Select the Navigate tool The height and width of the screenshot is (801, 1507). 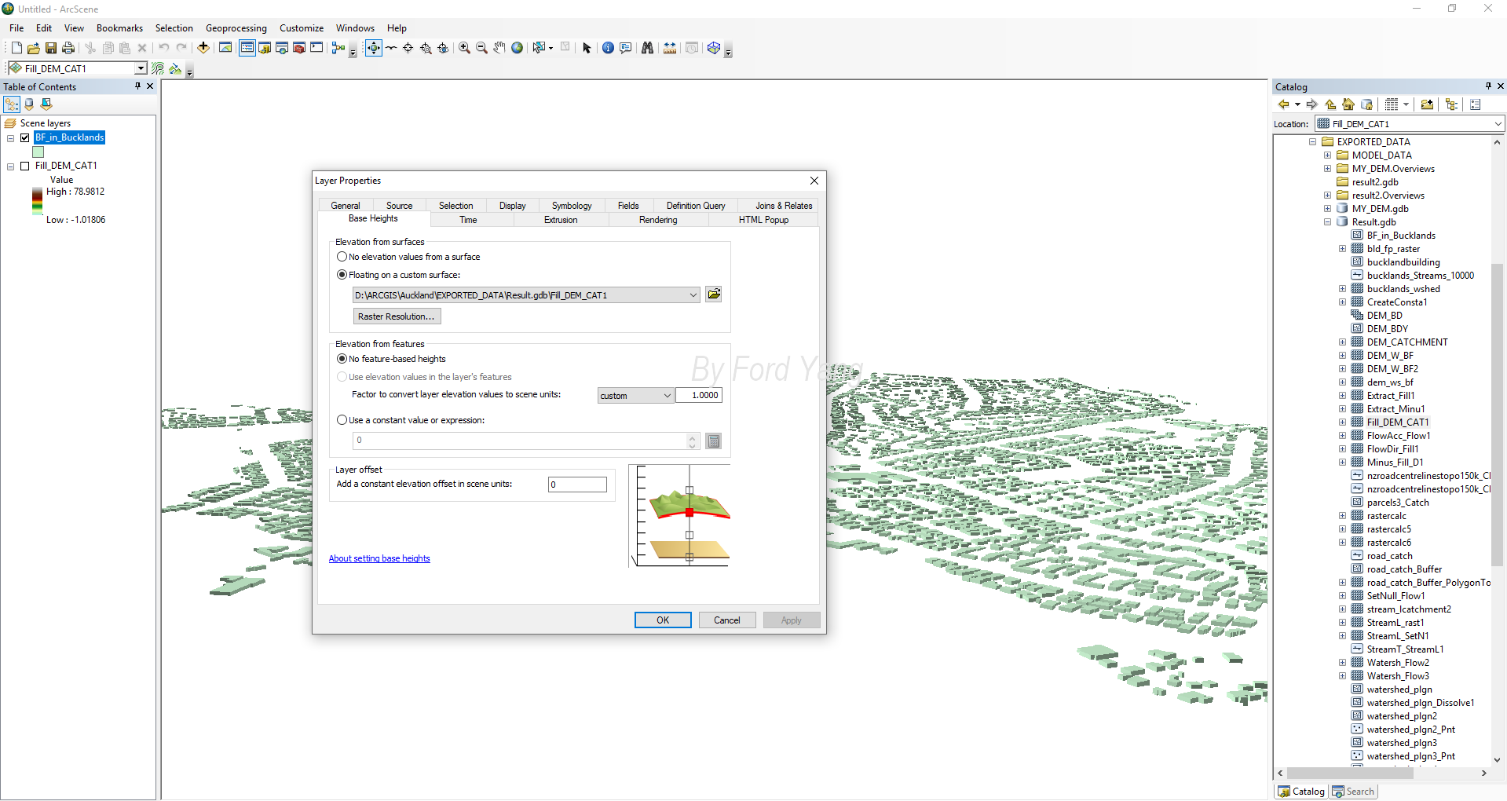click(x=374, y=48)
